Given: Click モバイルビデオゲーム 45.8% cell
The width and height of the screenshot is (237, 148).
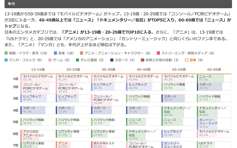Looking at the screenshot, I should tap(144, 78).
